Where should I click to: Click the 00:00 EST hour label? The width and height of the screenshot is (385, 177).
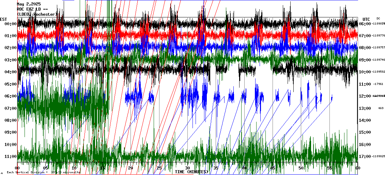pos(11,24)
